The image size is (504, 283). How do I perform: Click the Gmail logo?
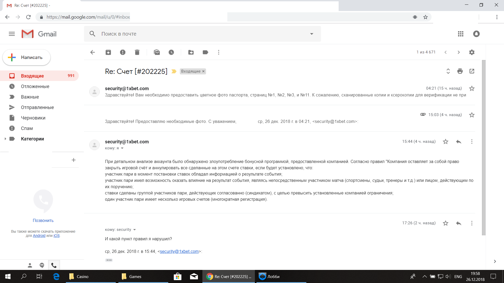coord(39,34)
